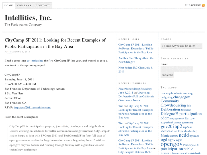Image resolution: width=207 pixels, height=155 pixels.
Task: Click the RSS feed icon
Action: 203,5
